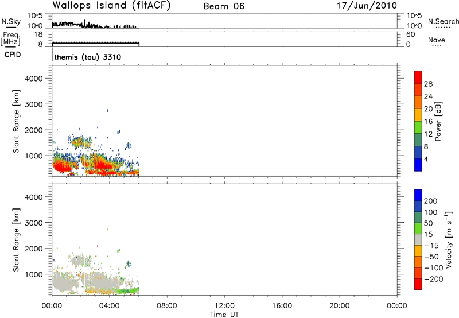Click the blue bottom segment of the Power color bar
459x318 pixels.
[418, 165]
